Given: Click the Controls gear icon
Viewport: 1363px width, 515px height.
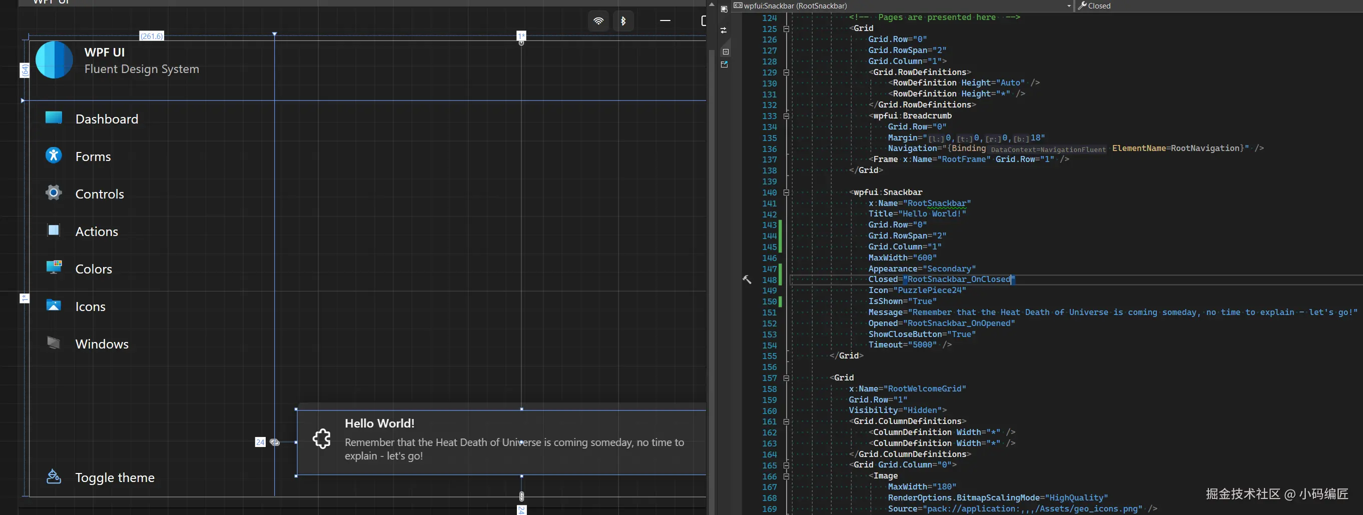Looking at the screenshot, I should point(54,193).
